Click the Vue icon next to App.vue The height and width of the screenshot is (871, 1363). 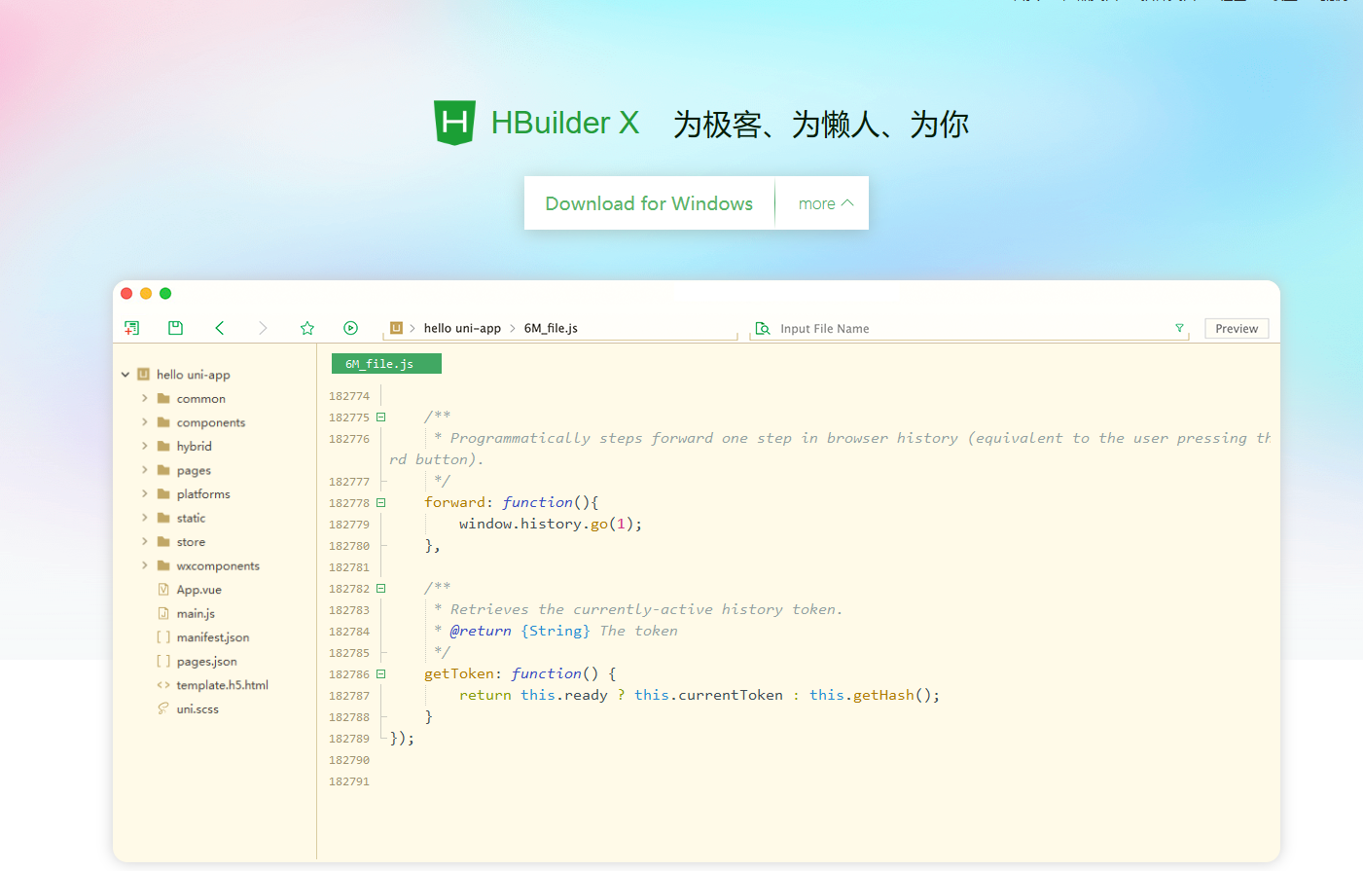163,589
